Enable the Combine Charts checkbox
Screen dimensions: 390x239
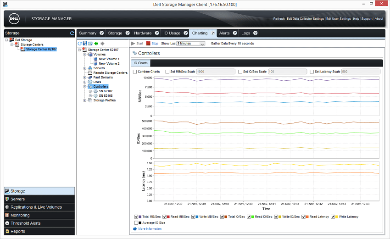pos(135,72)
